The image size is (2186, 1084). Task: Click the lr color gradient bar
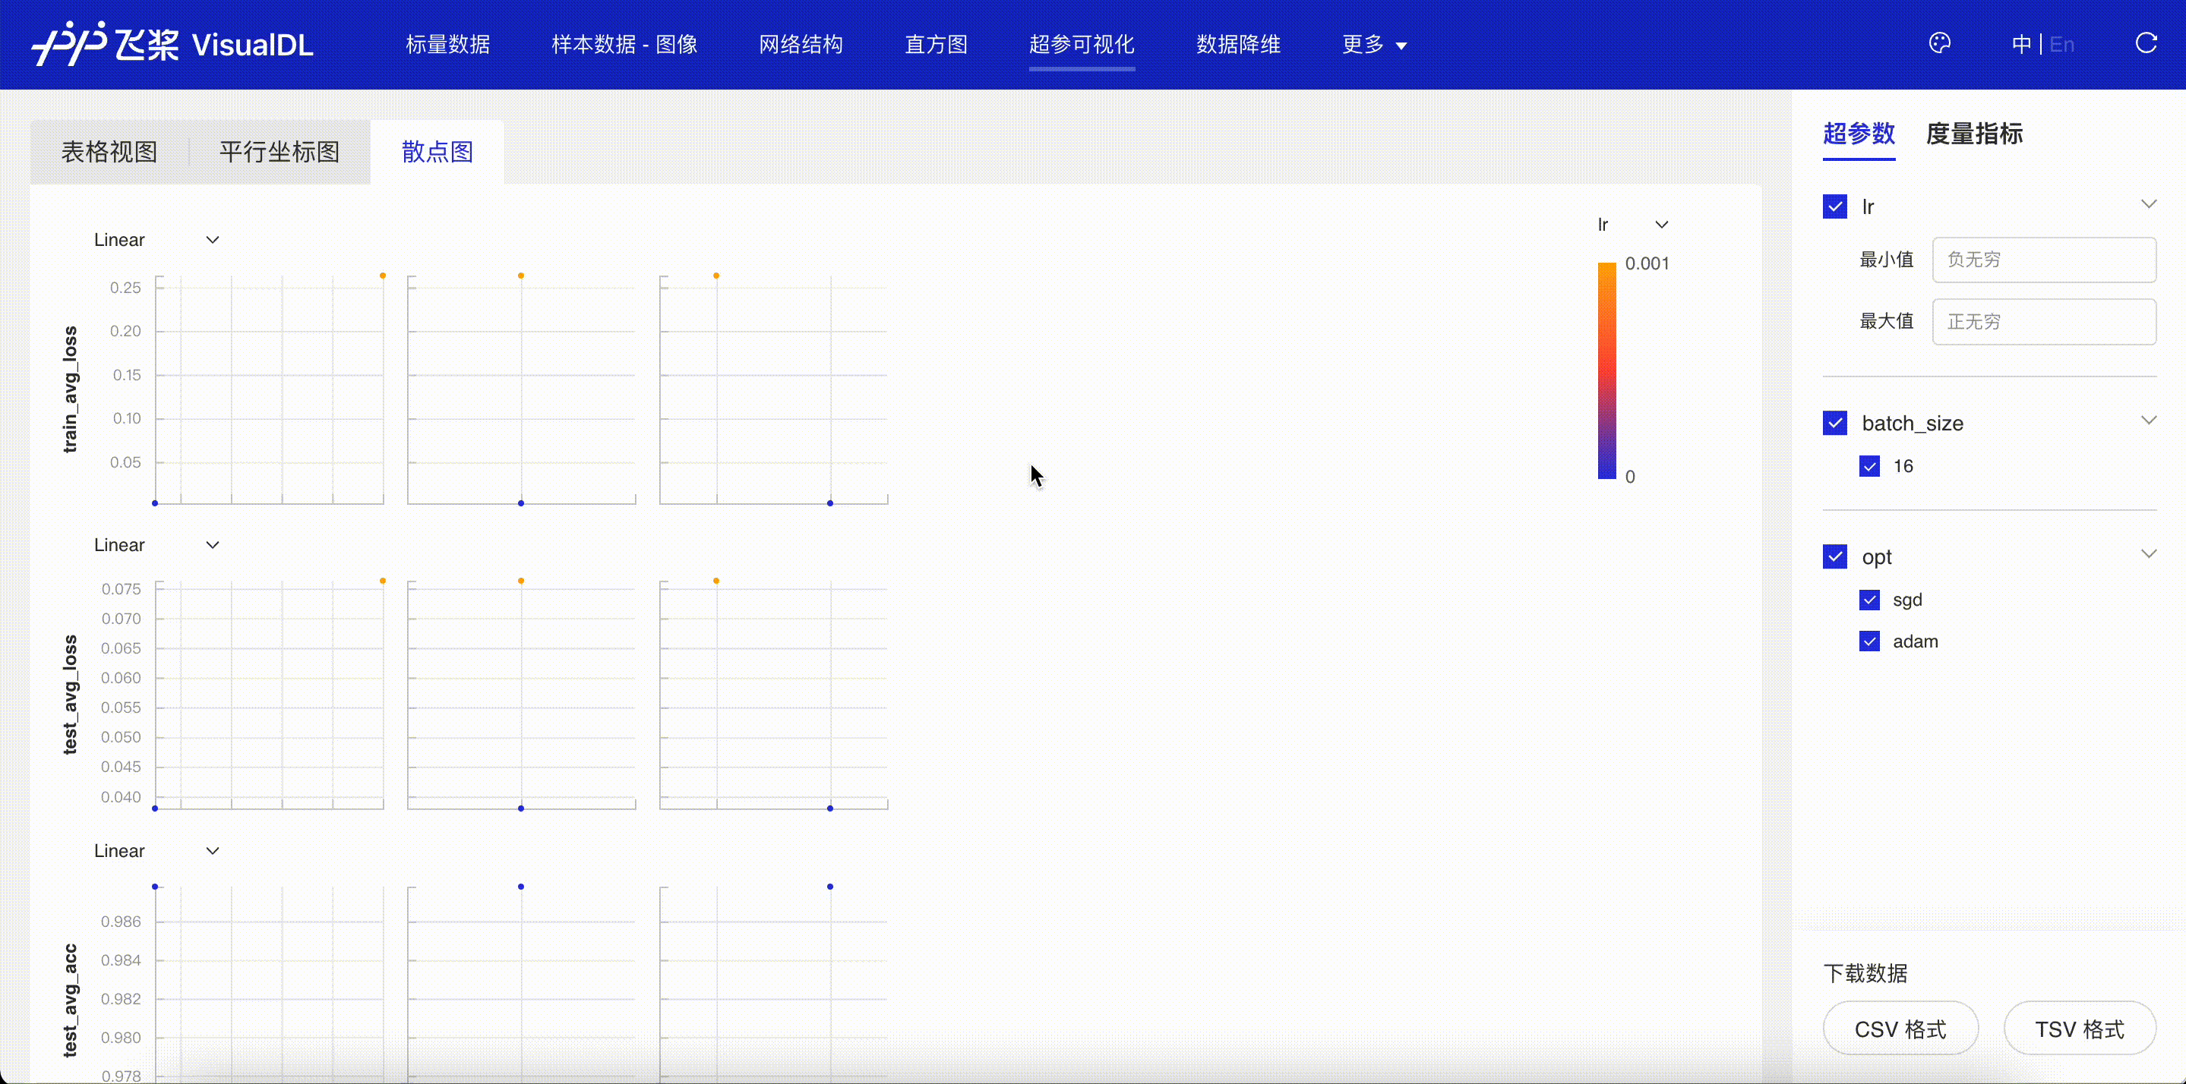(1606, 370)
